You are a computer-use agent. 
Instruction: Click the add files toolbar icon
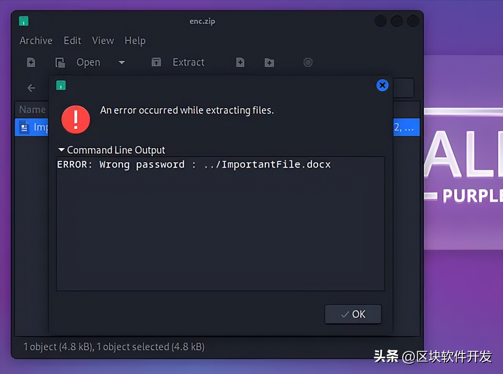[240, 62]
